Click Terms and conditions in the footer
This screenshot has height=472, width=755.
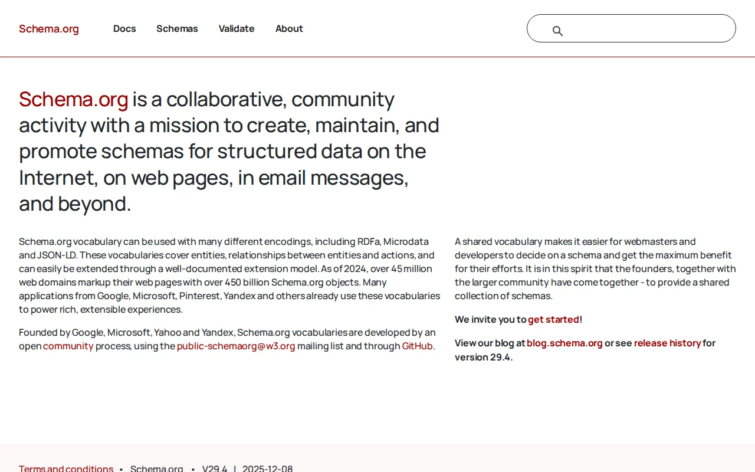click(x=65, y=468)
